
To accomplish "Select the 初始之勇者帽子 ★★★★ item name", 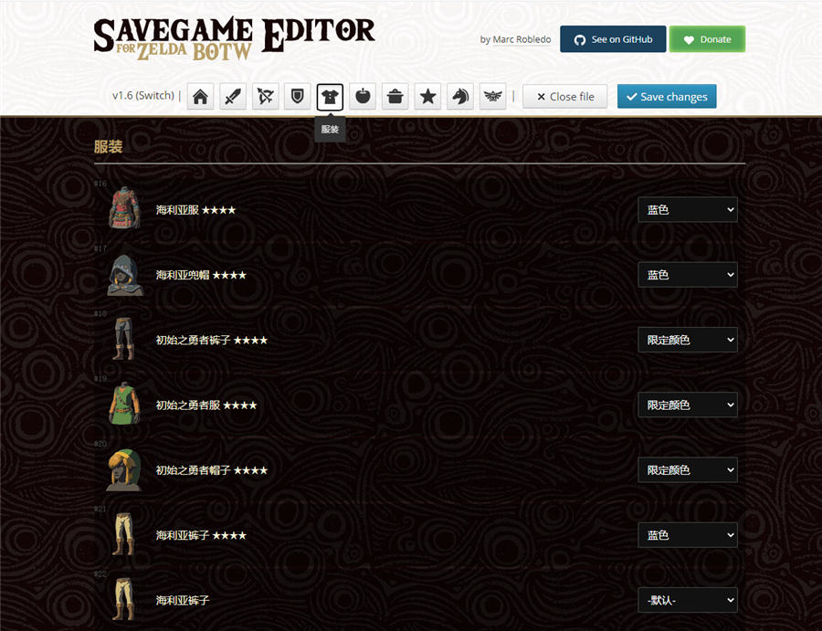I will [x=211, y=470].
